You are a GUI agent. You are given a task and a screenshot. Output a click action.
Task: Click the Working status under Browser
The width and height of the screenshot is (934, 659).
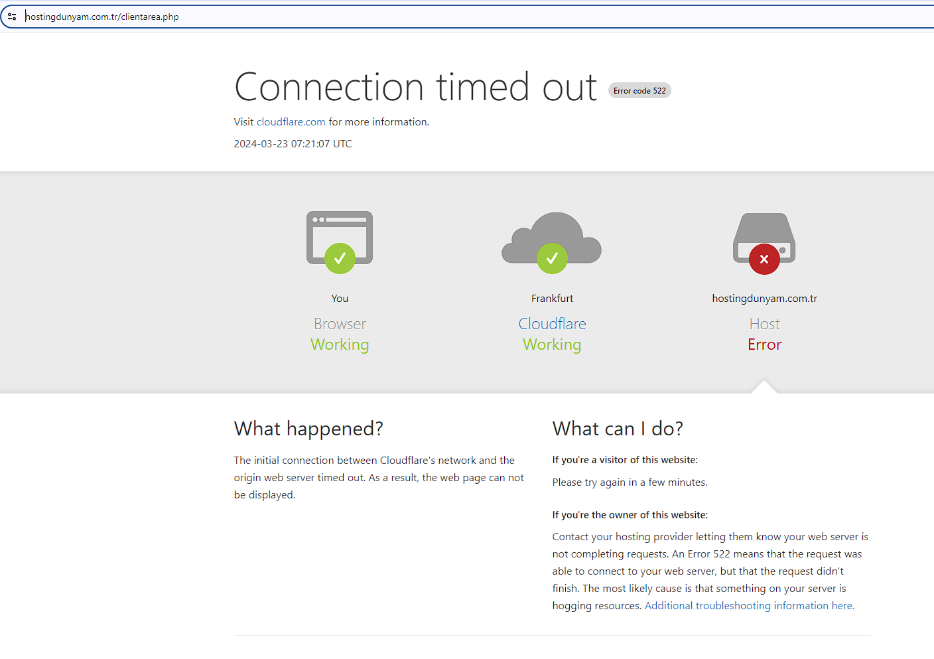[340, 345]
